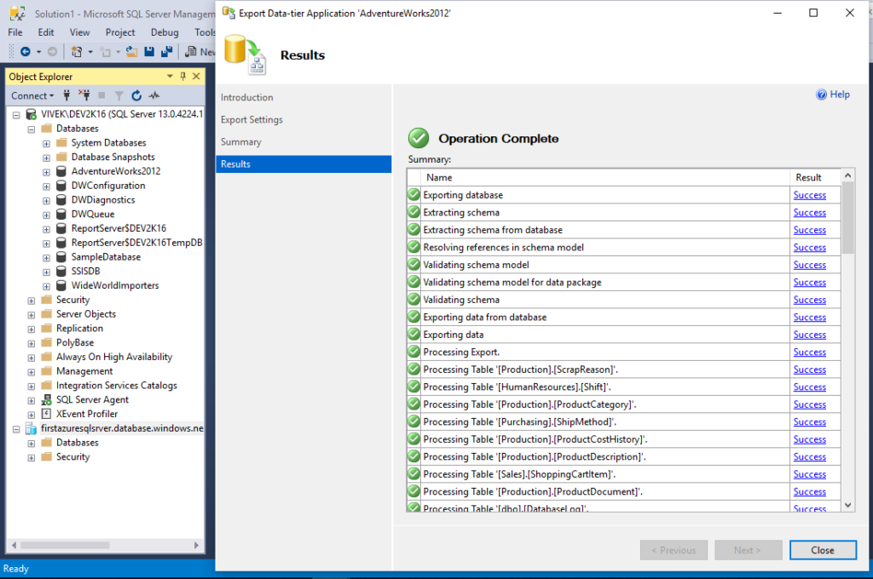Click the Disconnect plug icon with red X
The height and width of the screenshot is (579, 873).
(84, 95)
